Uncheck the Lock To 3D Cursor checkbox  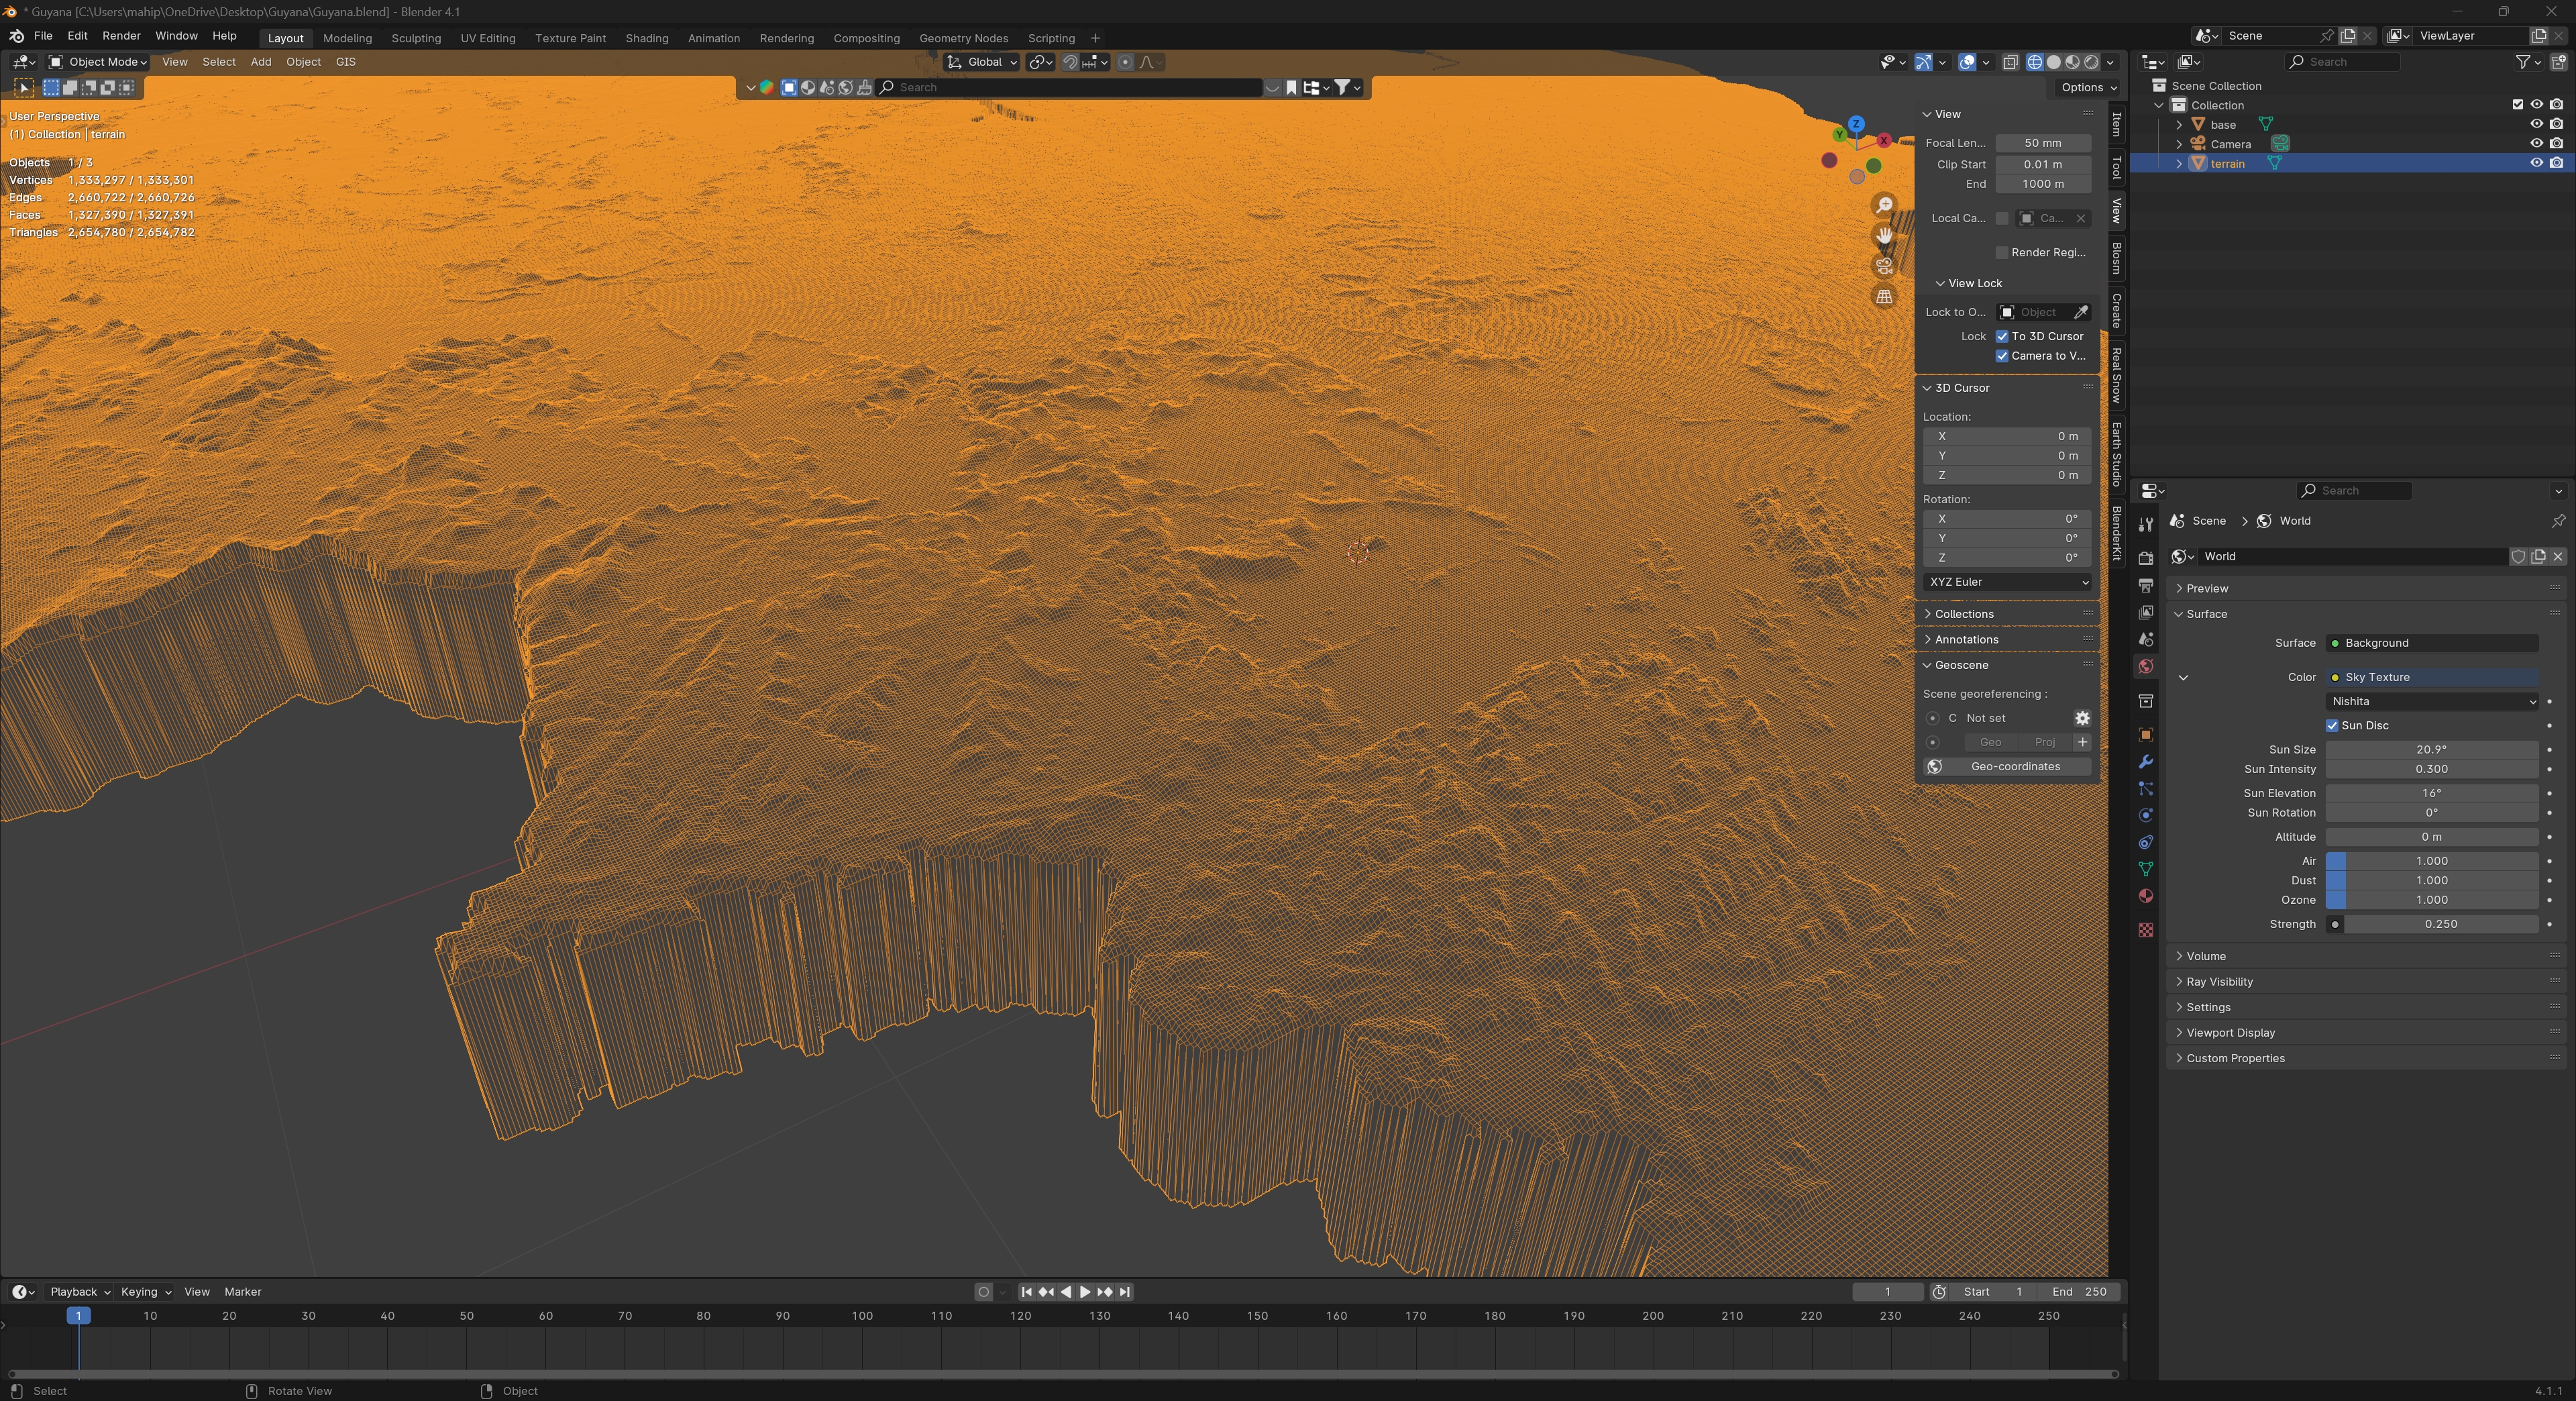2002,336
